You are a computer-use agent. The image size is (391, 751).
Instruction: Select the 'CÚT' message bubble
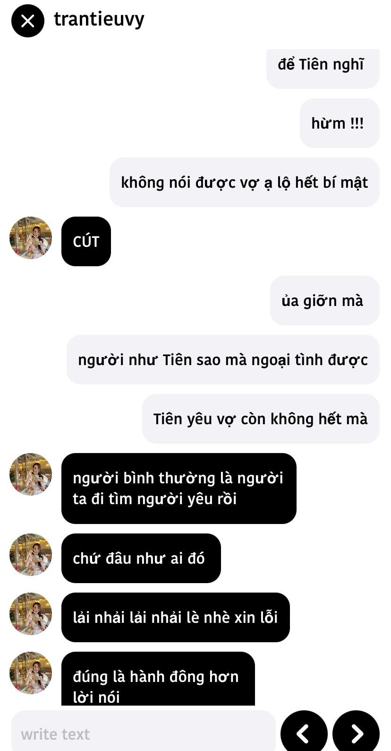(86, 241)
